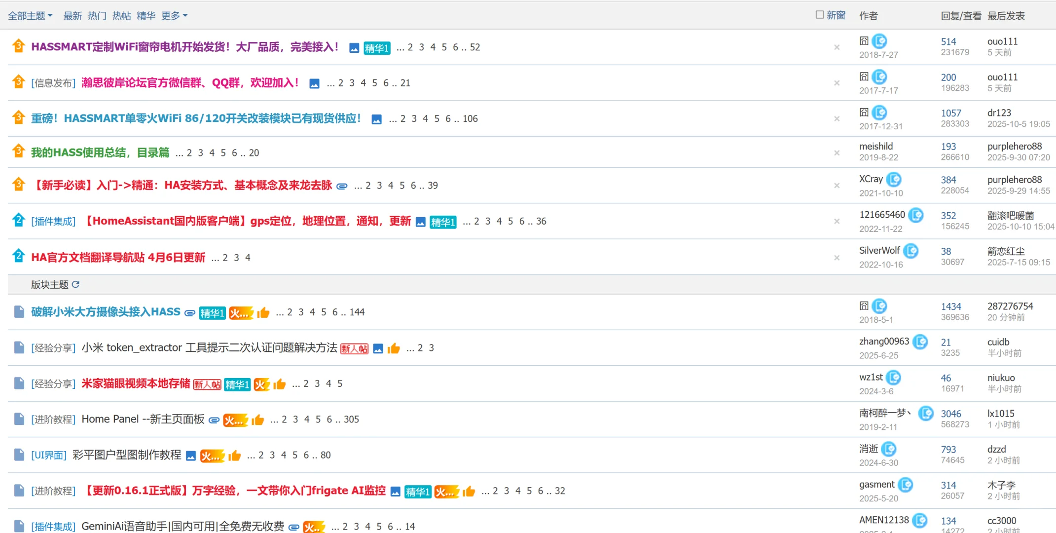
Task: Click the refresh icon next to 版块主题
Action: click(x=76, y=284)
